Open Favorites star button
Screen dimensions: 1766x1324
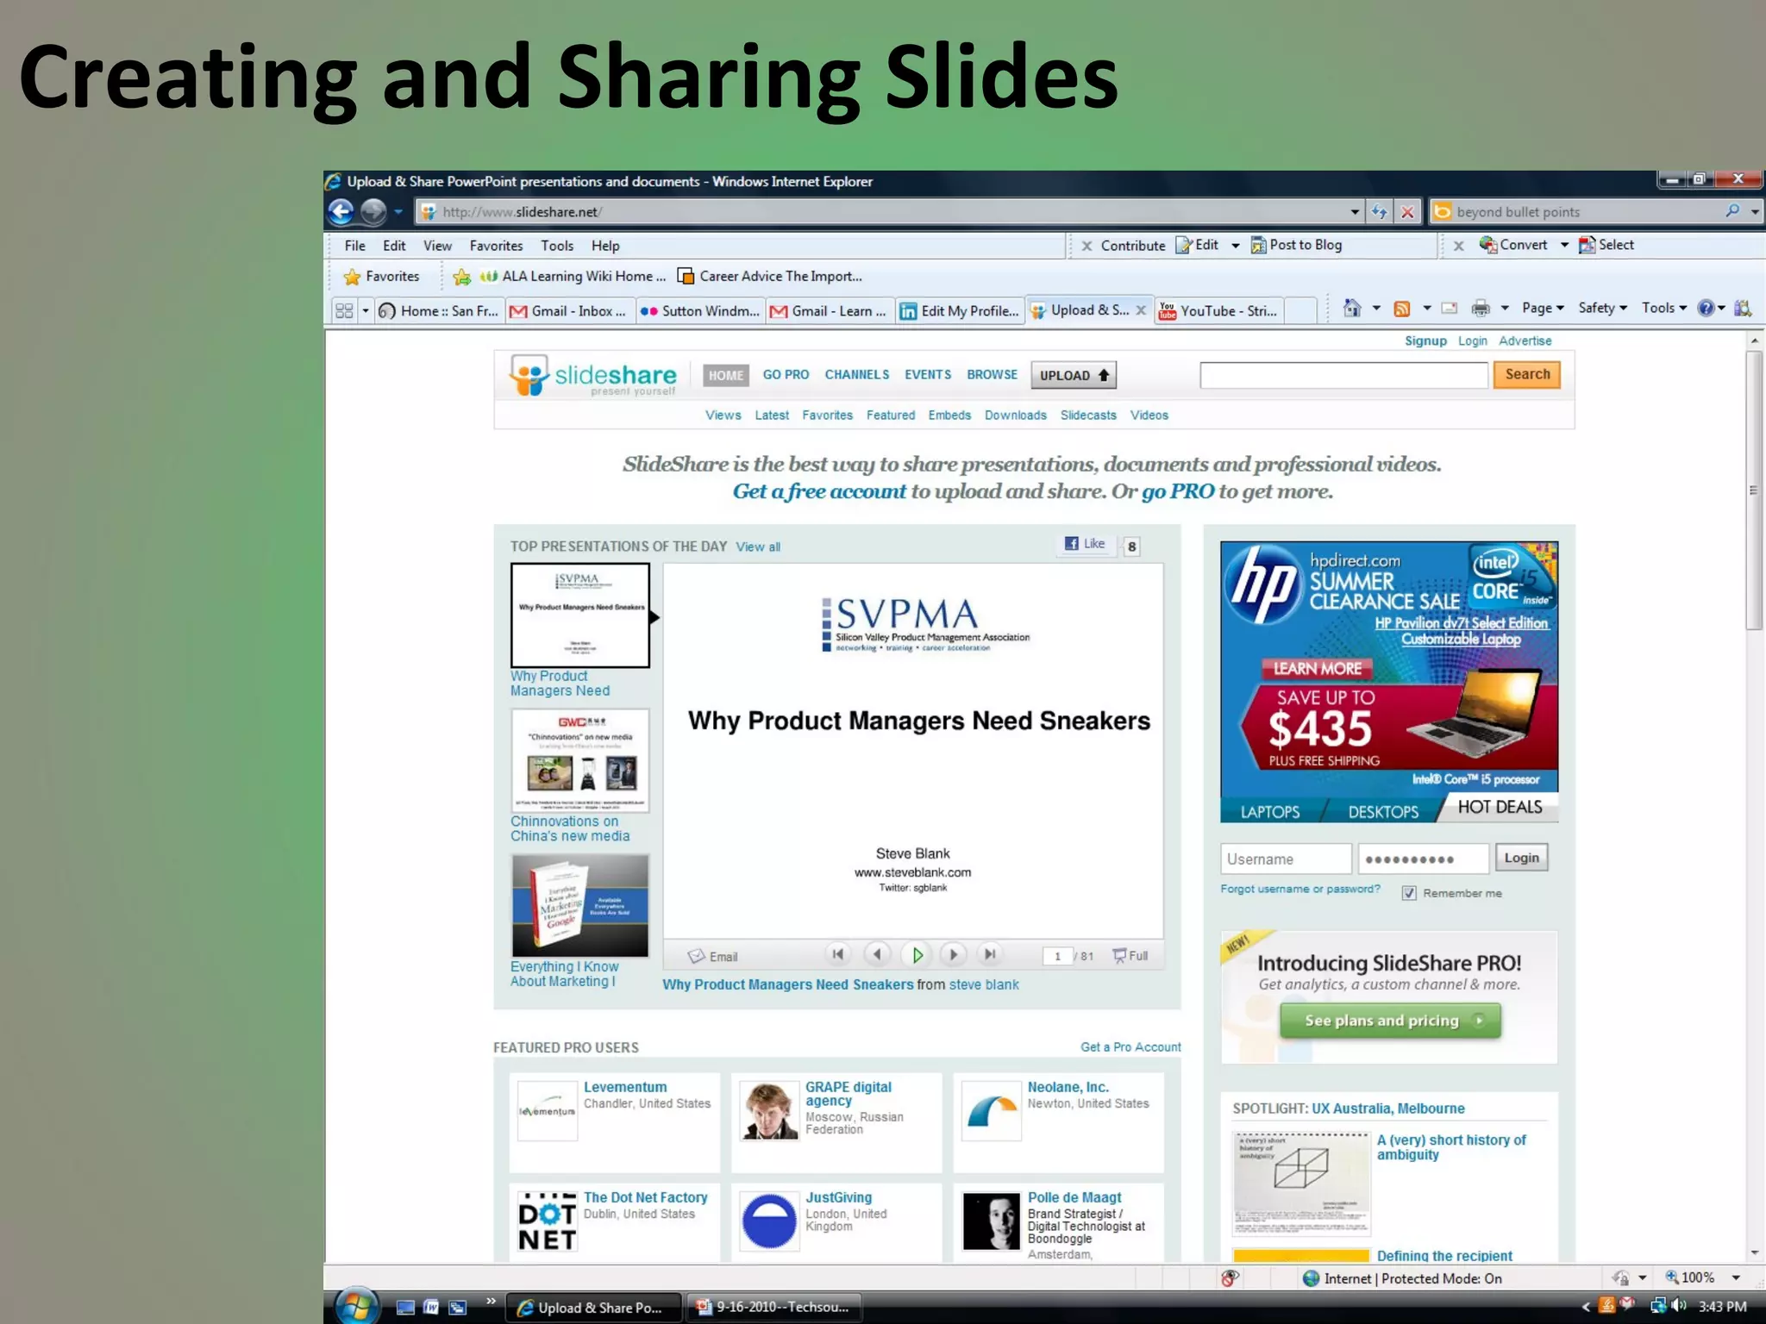coord(381,277)
